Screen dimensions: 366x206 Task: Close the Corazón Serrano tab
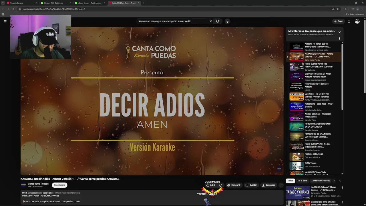37,3
